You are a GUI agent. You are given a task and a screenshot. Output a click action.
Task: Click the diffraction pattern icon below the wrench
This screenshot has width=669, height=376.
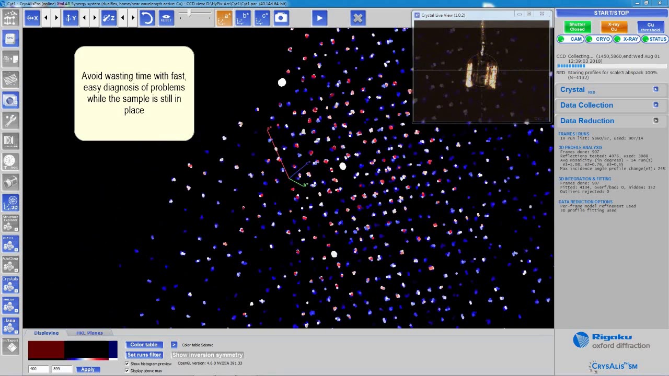(x=10, y=140)
